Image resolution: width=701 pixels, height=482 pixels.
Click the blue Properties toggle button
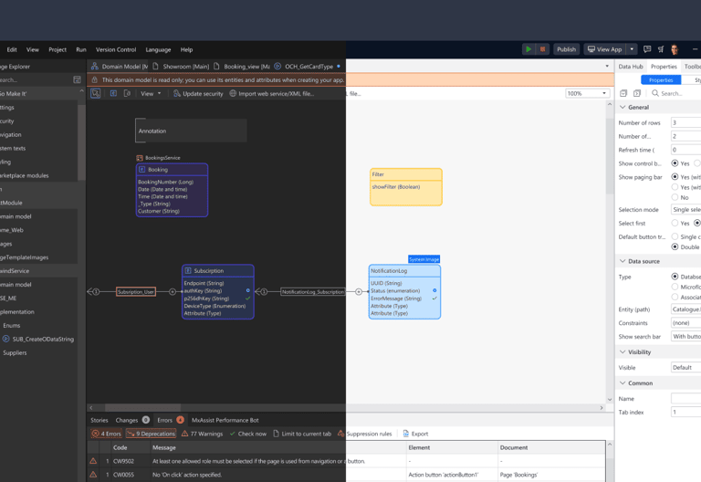(x=661, y=79)
